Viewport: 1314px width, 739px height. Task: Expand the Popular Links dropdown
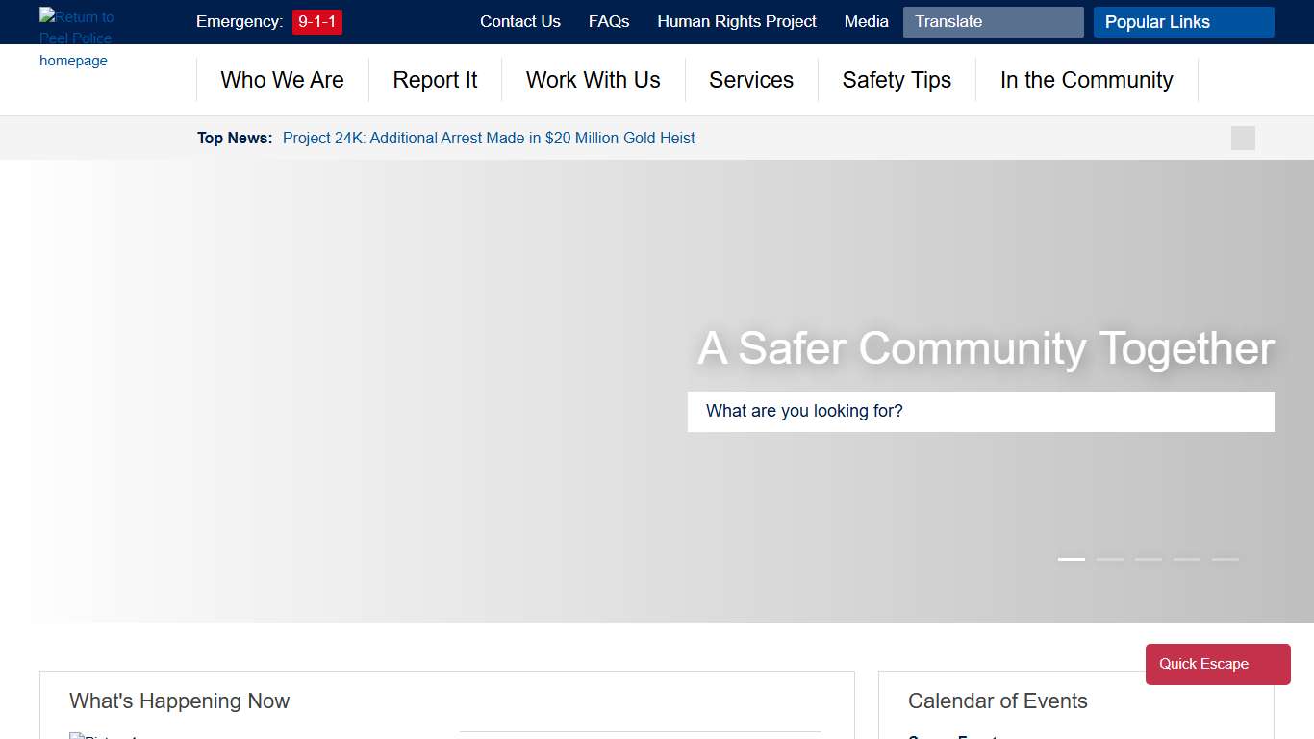[x=1183, y=22]
